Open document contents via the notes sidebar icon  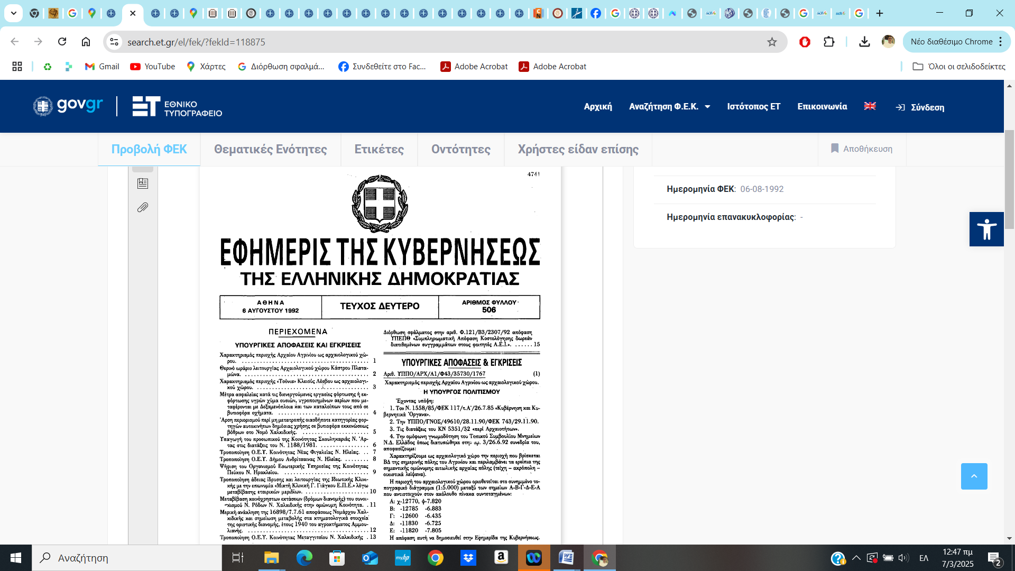coord(142,183)
